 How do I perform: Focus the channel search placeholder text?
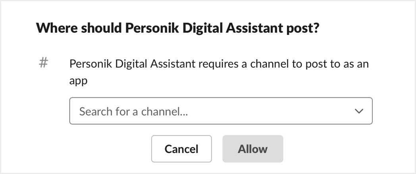click(x=133, y=112)
